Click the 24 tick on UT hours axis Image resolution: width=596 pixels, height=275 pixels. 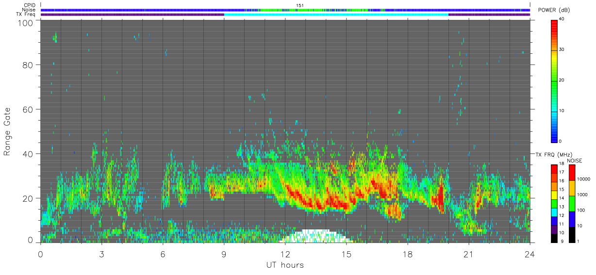tap(530, 254)
